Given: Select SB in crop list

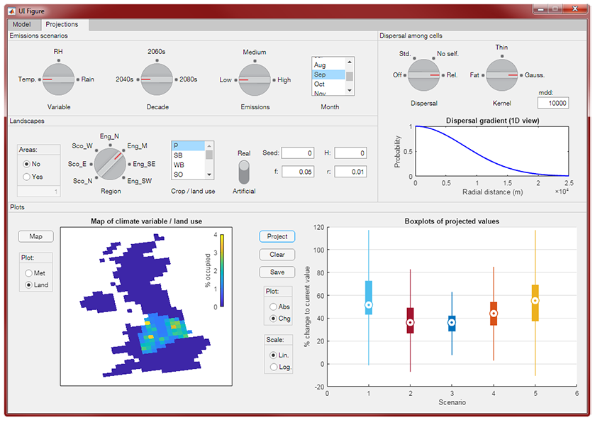Looking at the screenshot, I should tap(189, 155).
